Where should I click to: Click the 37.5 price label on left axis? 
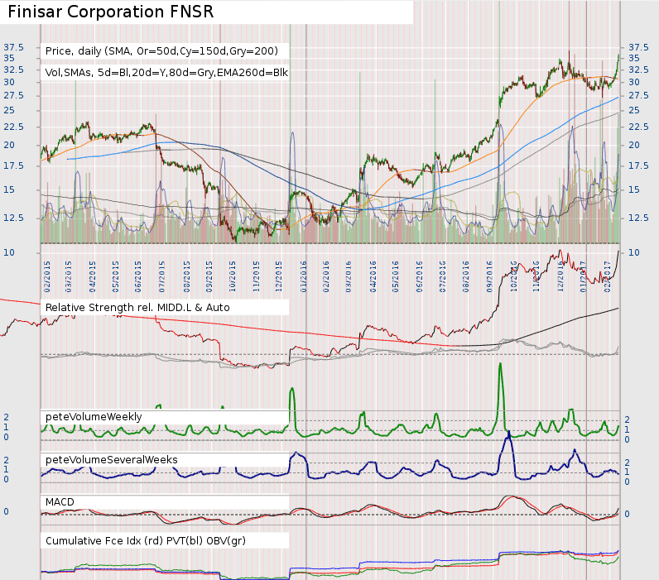pyautogui.click(x=14, y=47)
